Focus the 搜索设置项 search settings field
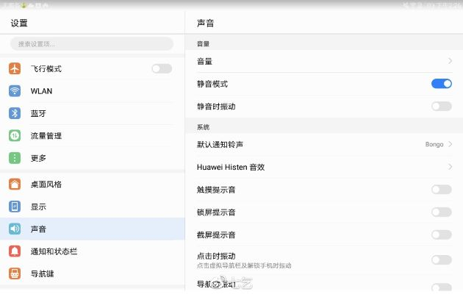 point(92,44)
